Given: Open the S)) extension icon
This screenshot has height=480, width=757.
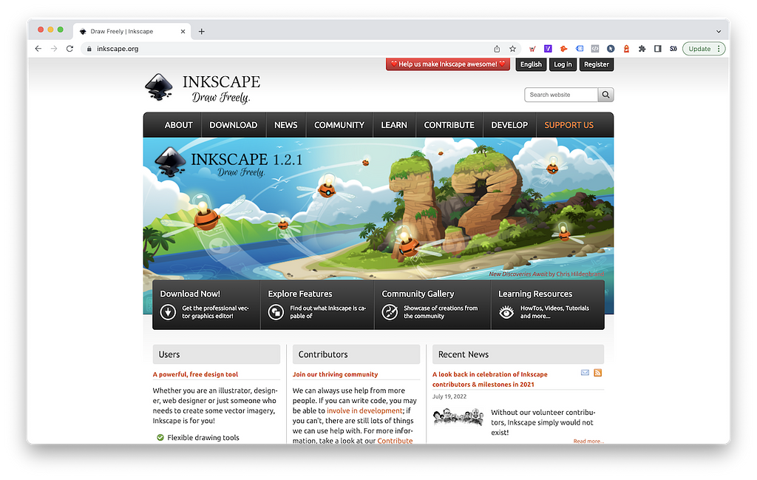Looking at the screenshot, I should click(x=673, y=49).
